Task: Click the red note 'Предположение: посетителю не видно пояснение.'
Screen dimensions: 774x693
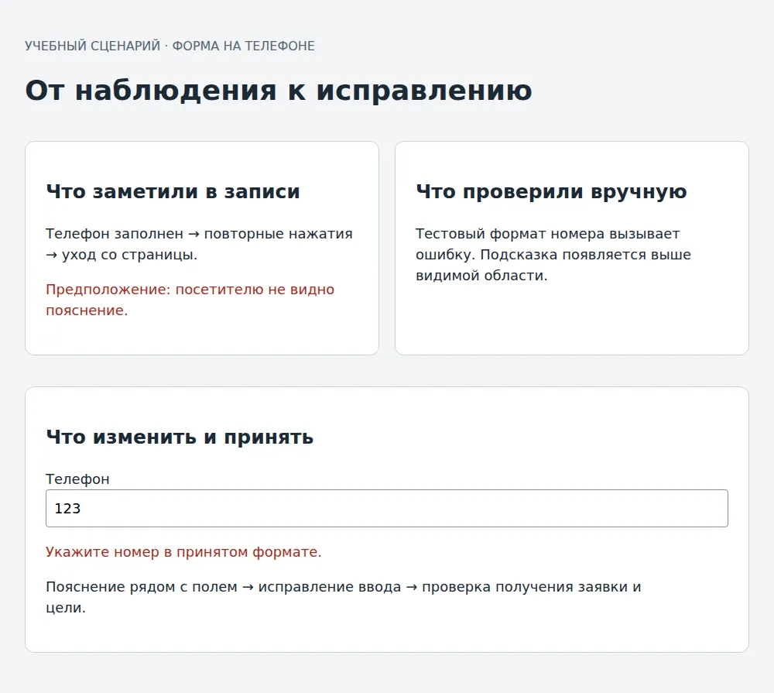Action: (x=190, y=300)
